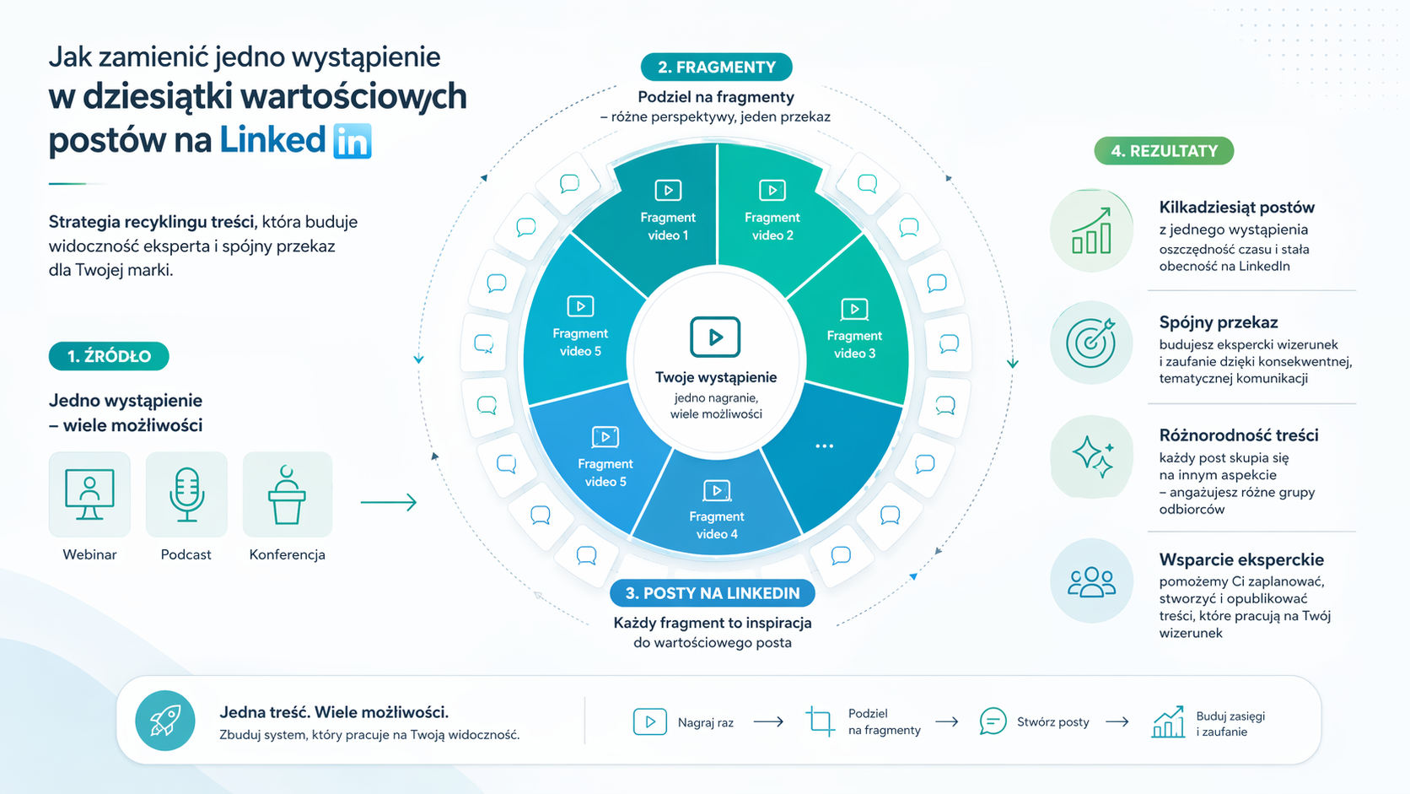Click the "jedno nagranie, wiele możliwości" caption

tap(716, 406)
